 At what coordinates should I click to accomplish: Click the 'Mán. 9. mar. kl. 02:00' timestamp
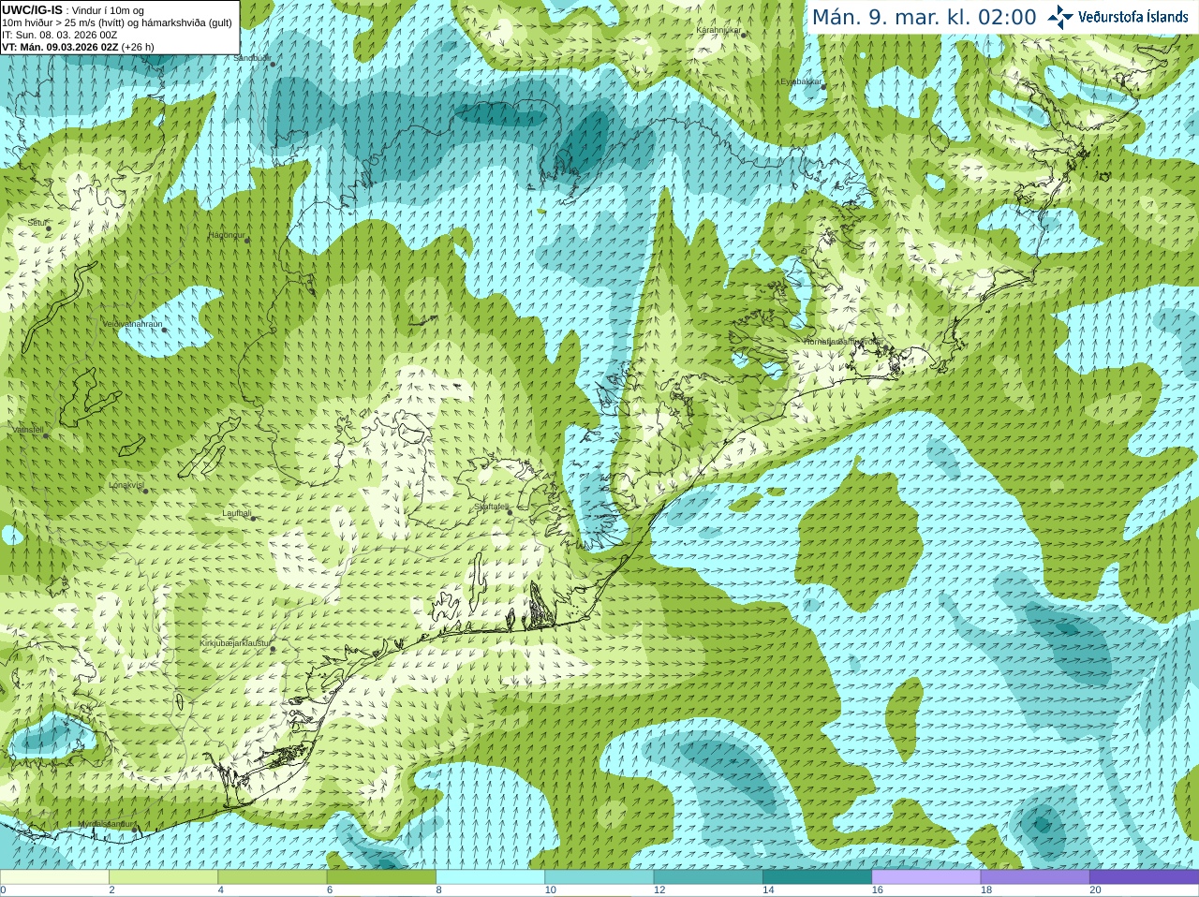pyautogui.click(x=924, y=17)
